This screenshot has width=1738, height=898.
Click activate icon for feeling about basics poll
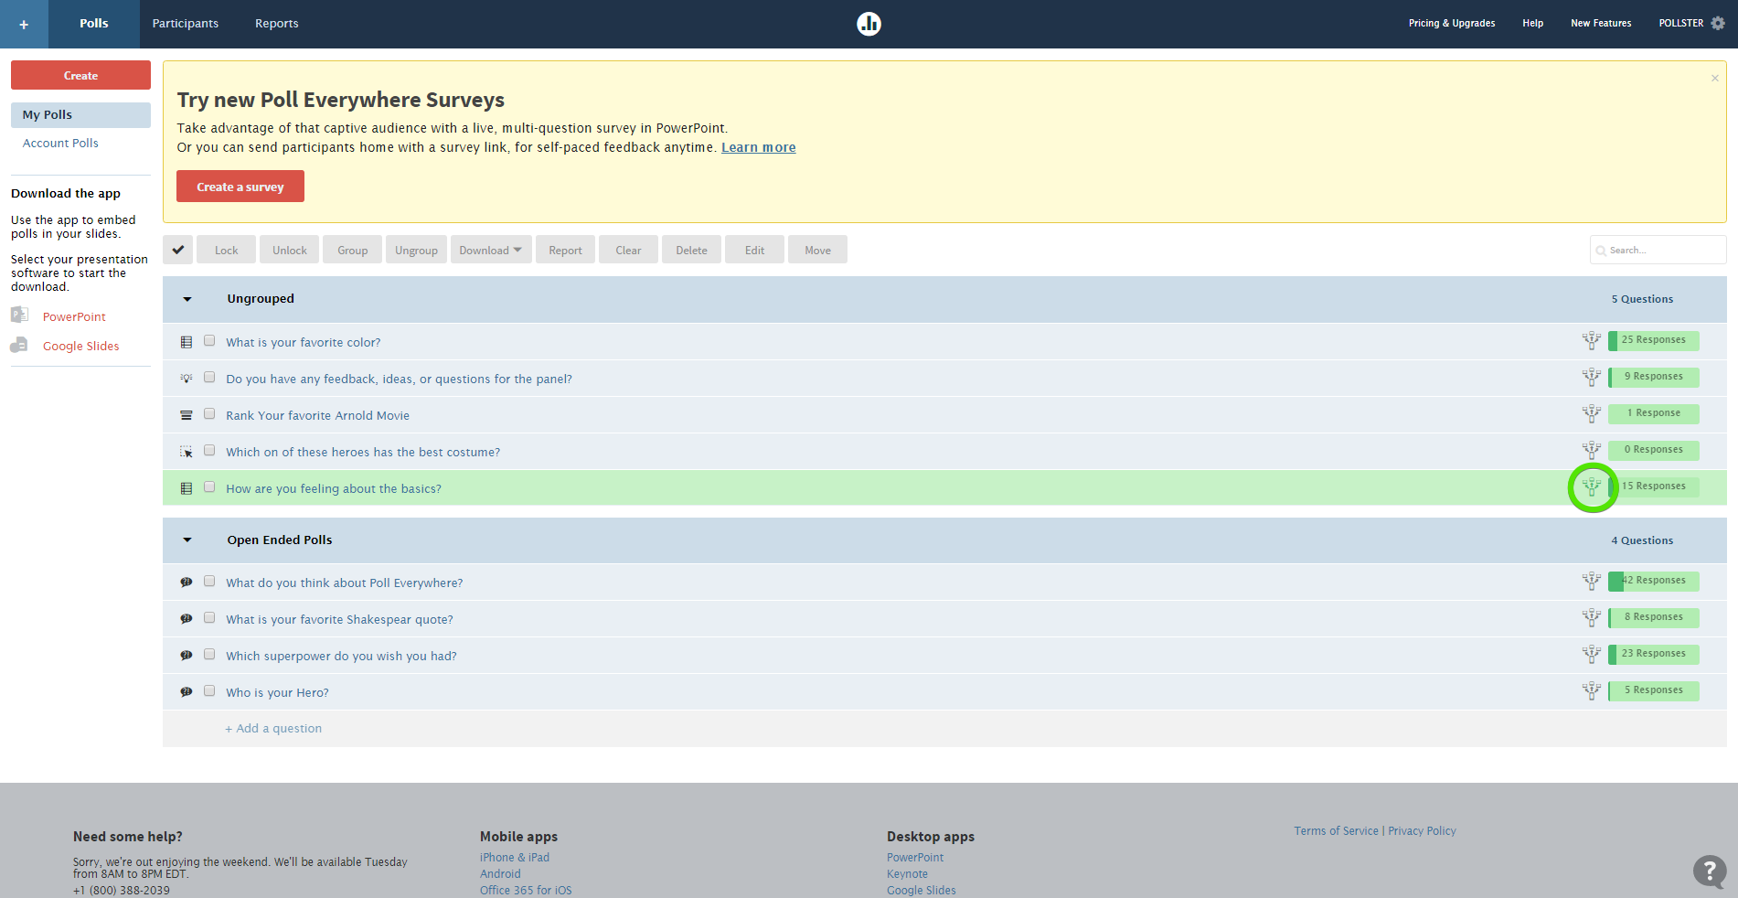[1592, 486]
